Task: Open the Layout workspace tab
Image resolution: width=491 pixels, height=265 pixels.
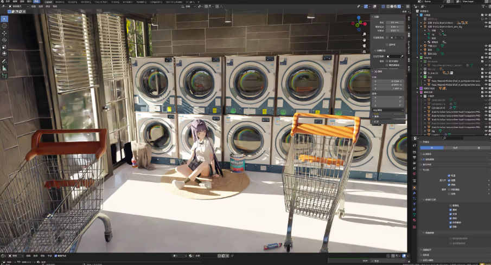Action: (48, 2)
